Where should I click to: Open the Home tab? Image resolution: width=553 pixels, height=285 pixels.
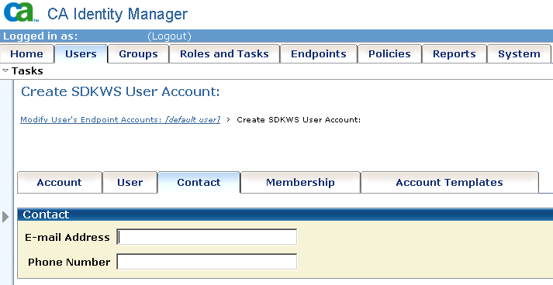click(x=27, y=54)
